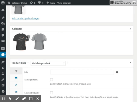Open the Inventory tab tag icon
The image size is (137, 102).
tap(16, 71)
